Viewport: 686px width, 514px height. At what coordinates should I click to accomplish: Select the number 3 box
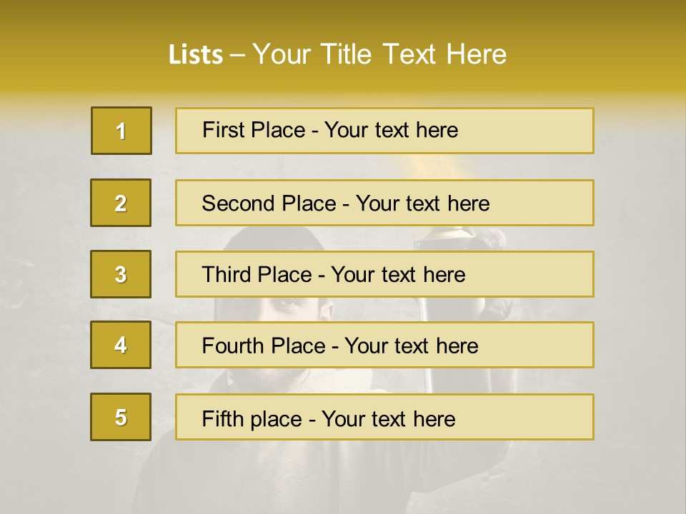pyautogui.click(x=121, y=274)
